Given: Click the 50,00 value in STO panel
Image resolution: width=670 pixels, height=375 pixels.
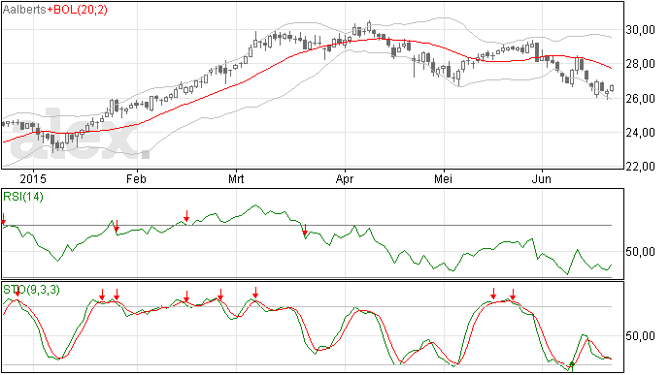Looking at the screenshot, I should [640, 336].
